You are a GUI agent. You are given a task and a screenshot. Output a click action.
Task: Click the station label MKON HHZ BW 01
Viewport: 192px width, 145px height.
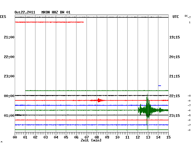(56, 12)
